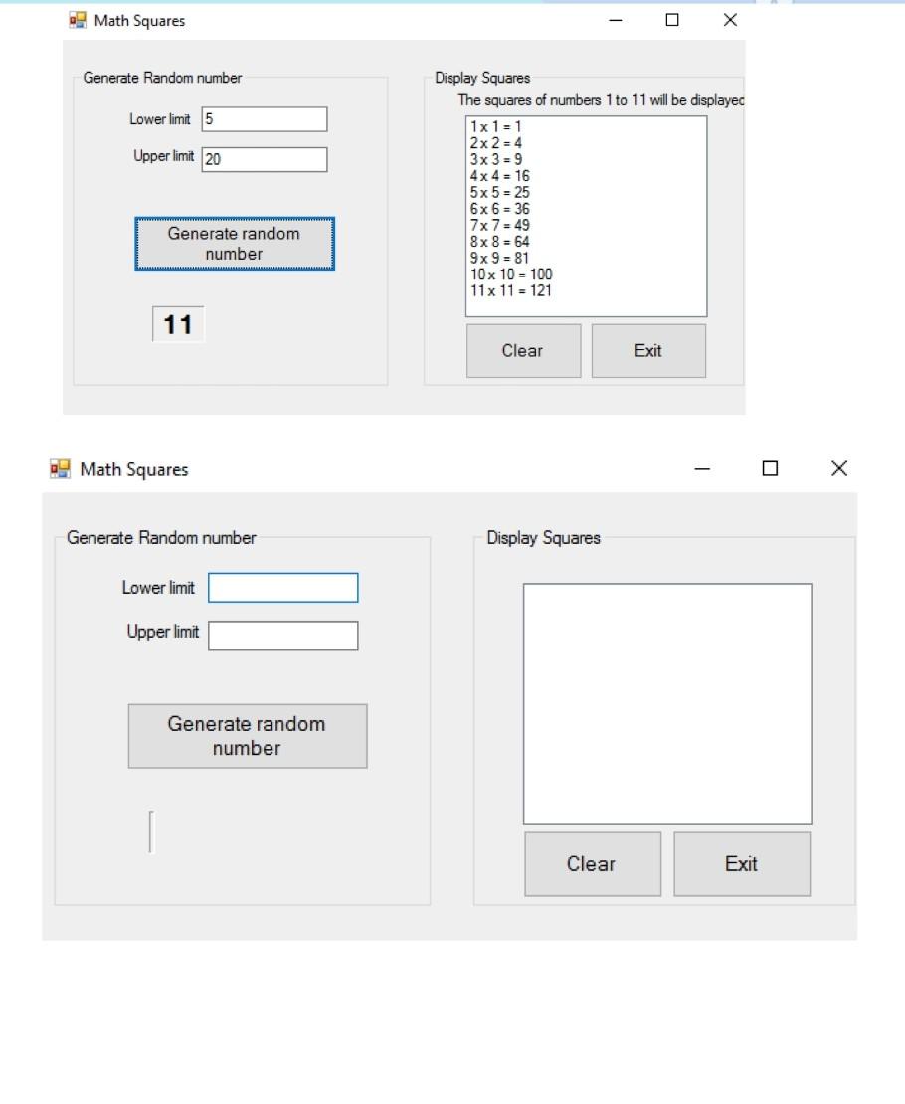Click the random number output showing 11

(178, 324)
